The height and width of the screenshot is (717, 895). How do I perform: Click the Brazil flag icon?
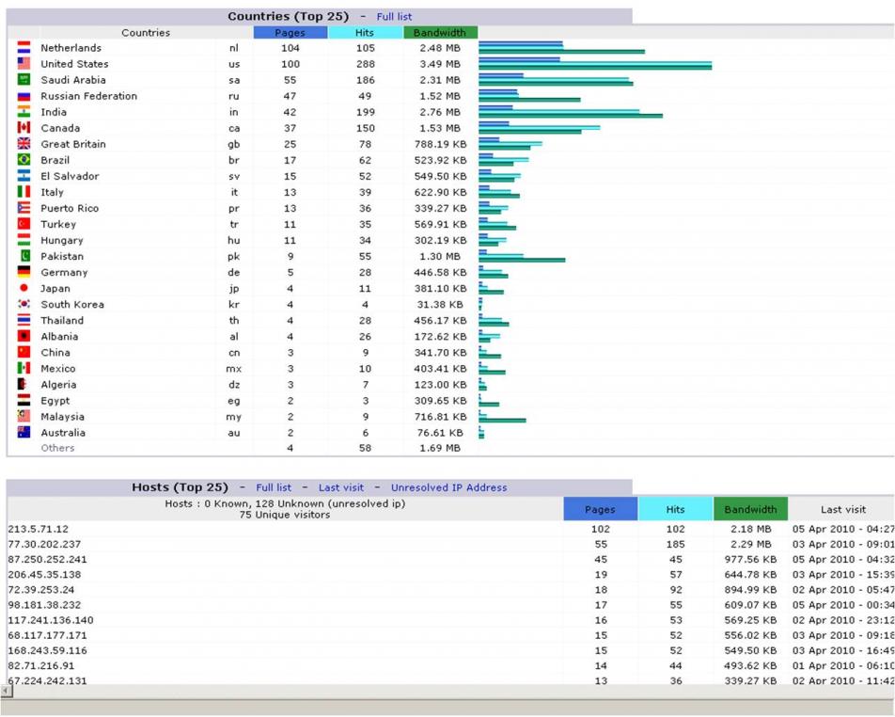[24, 159]
